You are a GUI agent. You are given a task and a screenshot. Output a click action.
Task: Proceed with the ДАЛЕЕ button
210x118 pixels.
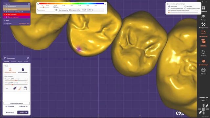tap(23, 112)
